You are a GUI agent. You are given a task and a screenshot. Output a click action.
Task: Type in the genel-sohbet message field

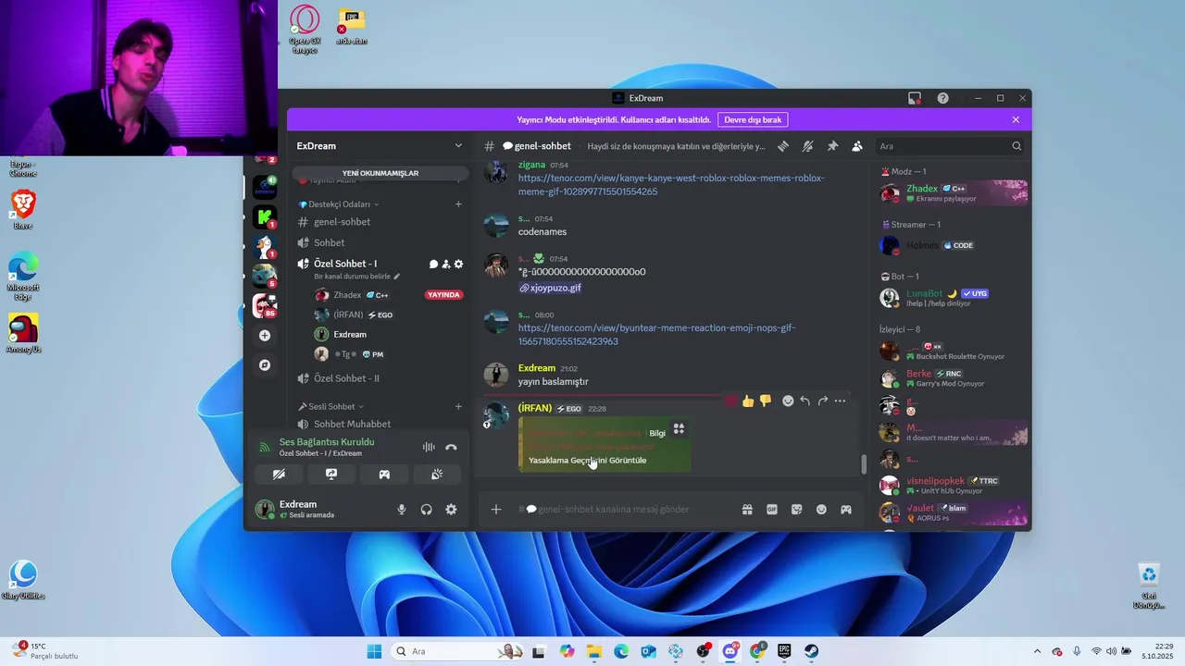tap(625, 509)
